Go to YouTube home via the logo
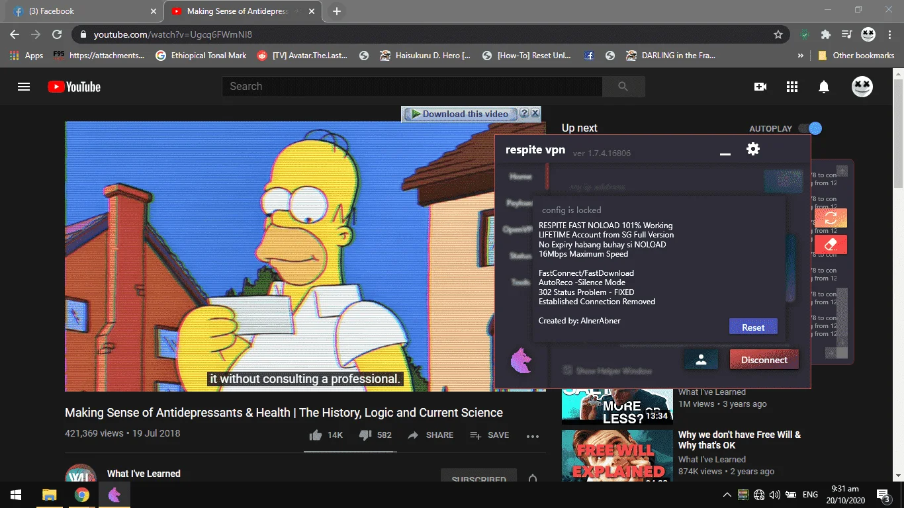The image size is (904, 508). [74, 87]
